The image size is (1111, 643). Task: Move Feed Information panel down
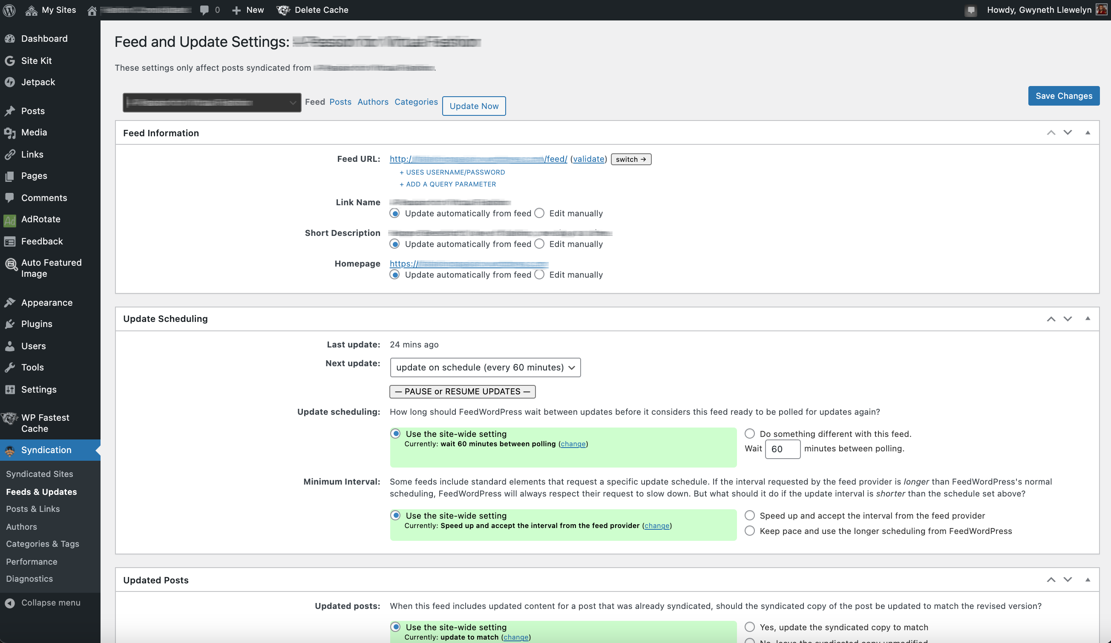coord(1068,133)
